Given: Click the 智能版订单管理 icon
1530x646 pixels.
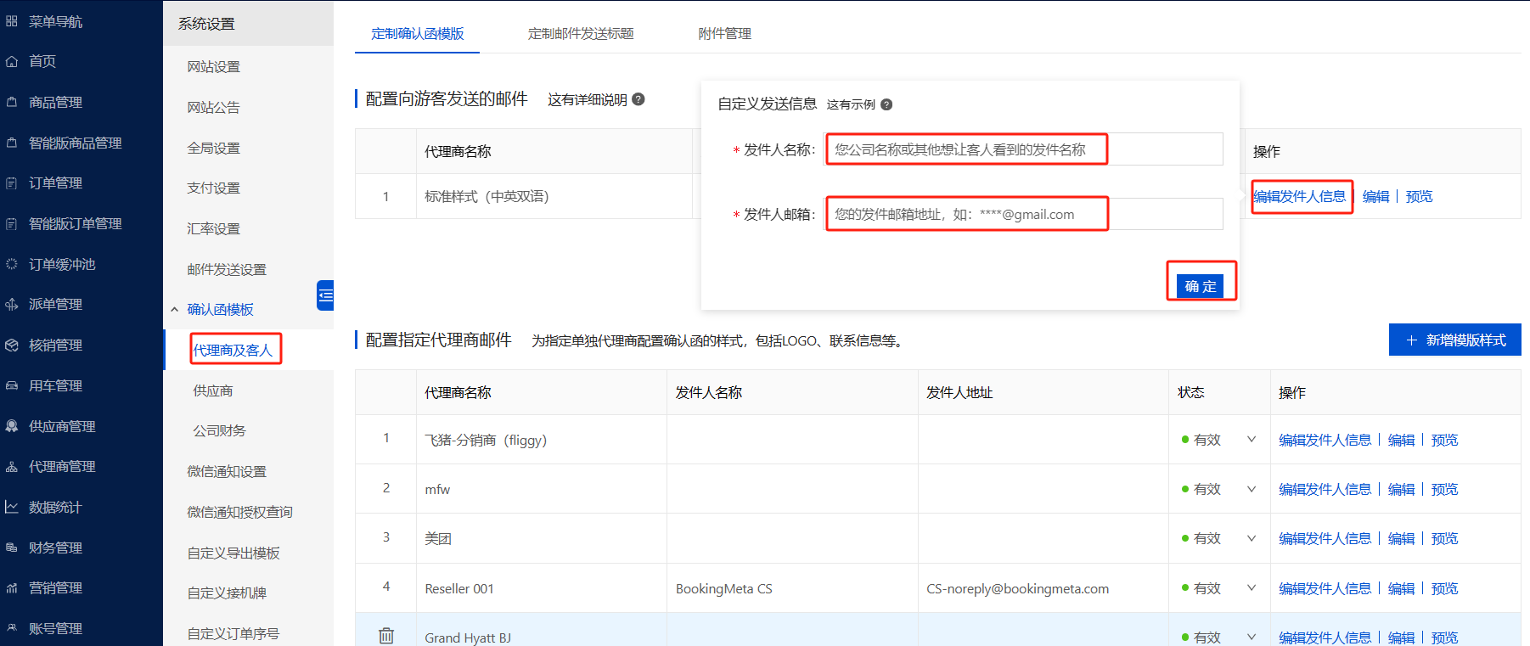Looking at the screenshot, I should [x=12, y=223].
